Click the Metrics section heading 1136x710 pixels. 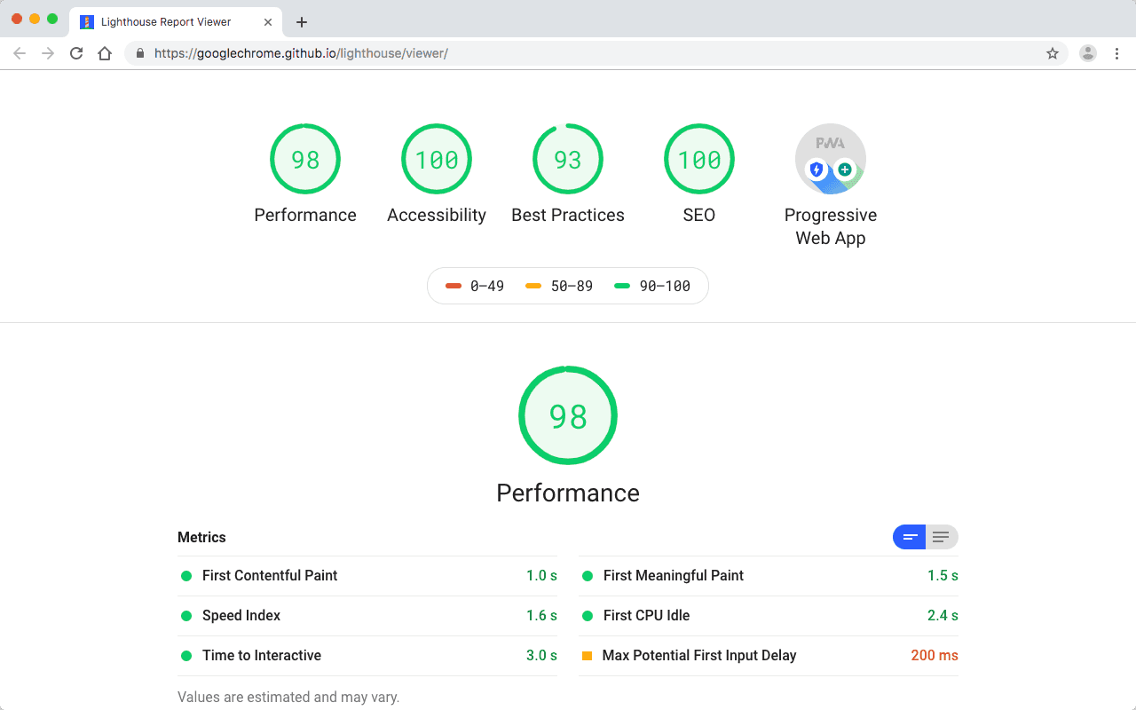pos(201,537)
